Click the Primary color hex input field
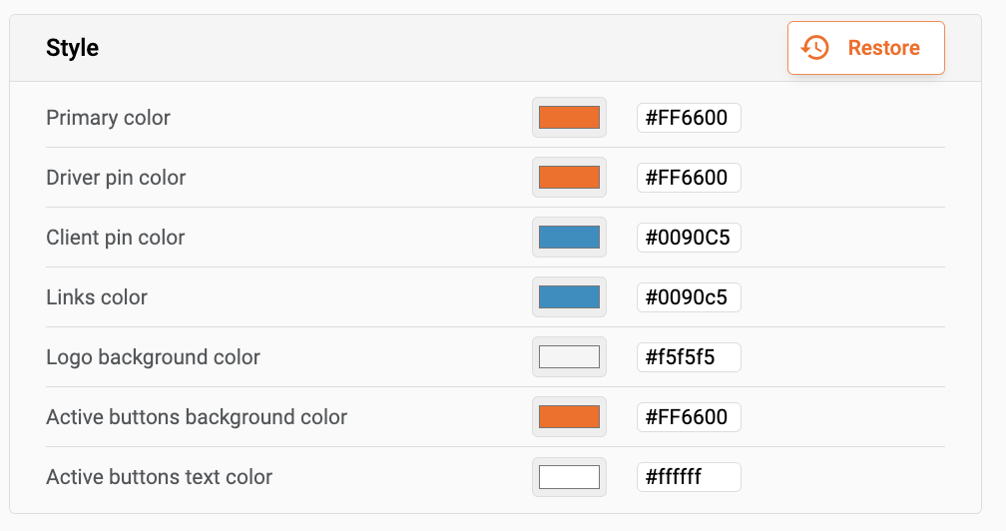This screenshot has height=531, width=1006. tap(689, 118)
